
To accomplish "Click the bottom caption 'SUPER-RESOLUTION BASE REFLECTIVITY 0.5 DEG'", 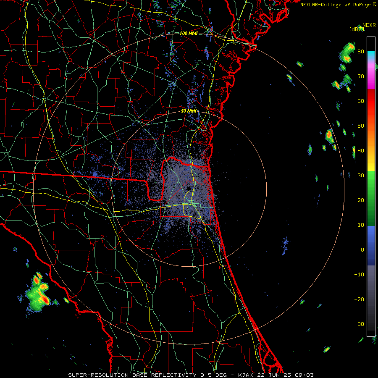I will pos(147,375).
